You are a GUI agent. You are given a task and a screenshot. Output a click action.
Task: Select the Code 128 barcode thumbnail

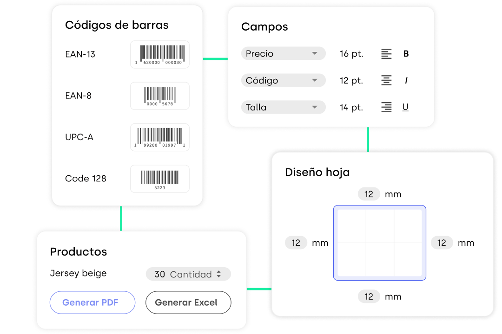pos(160,179)
